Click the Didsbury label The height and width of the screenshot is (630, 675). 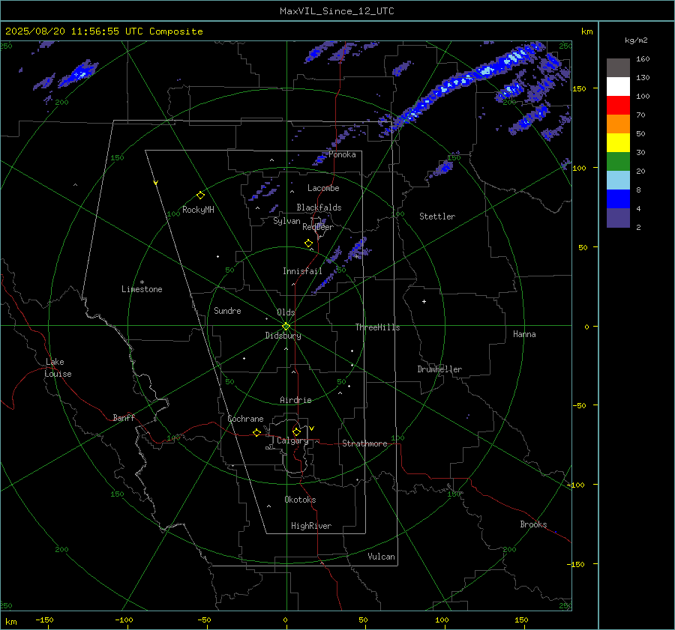tap(283, 336)
